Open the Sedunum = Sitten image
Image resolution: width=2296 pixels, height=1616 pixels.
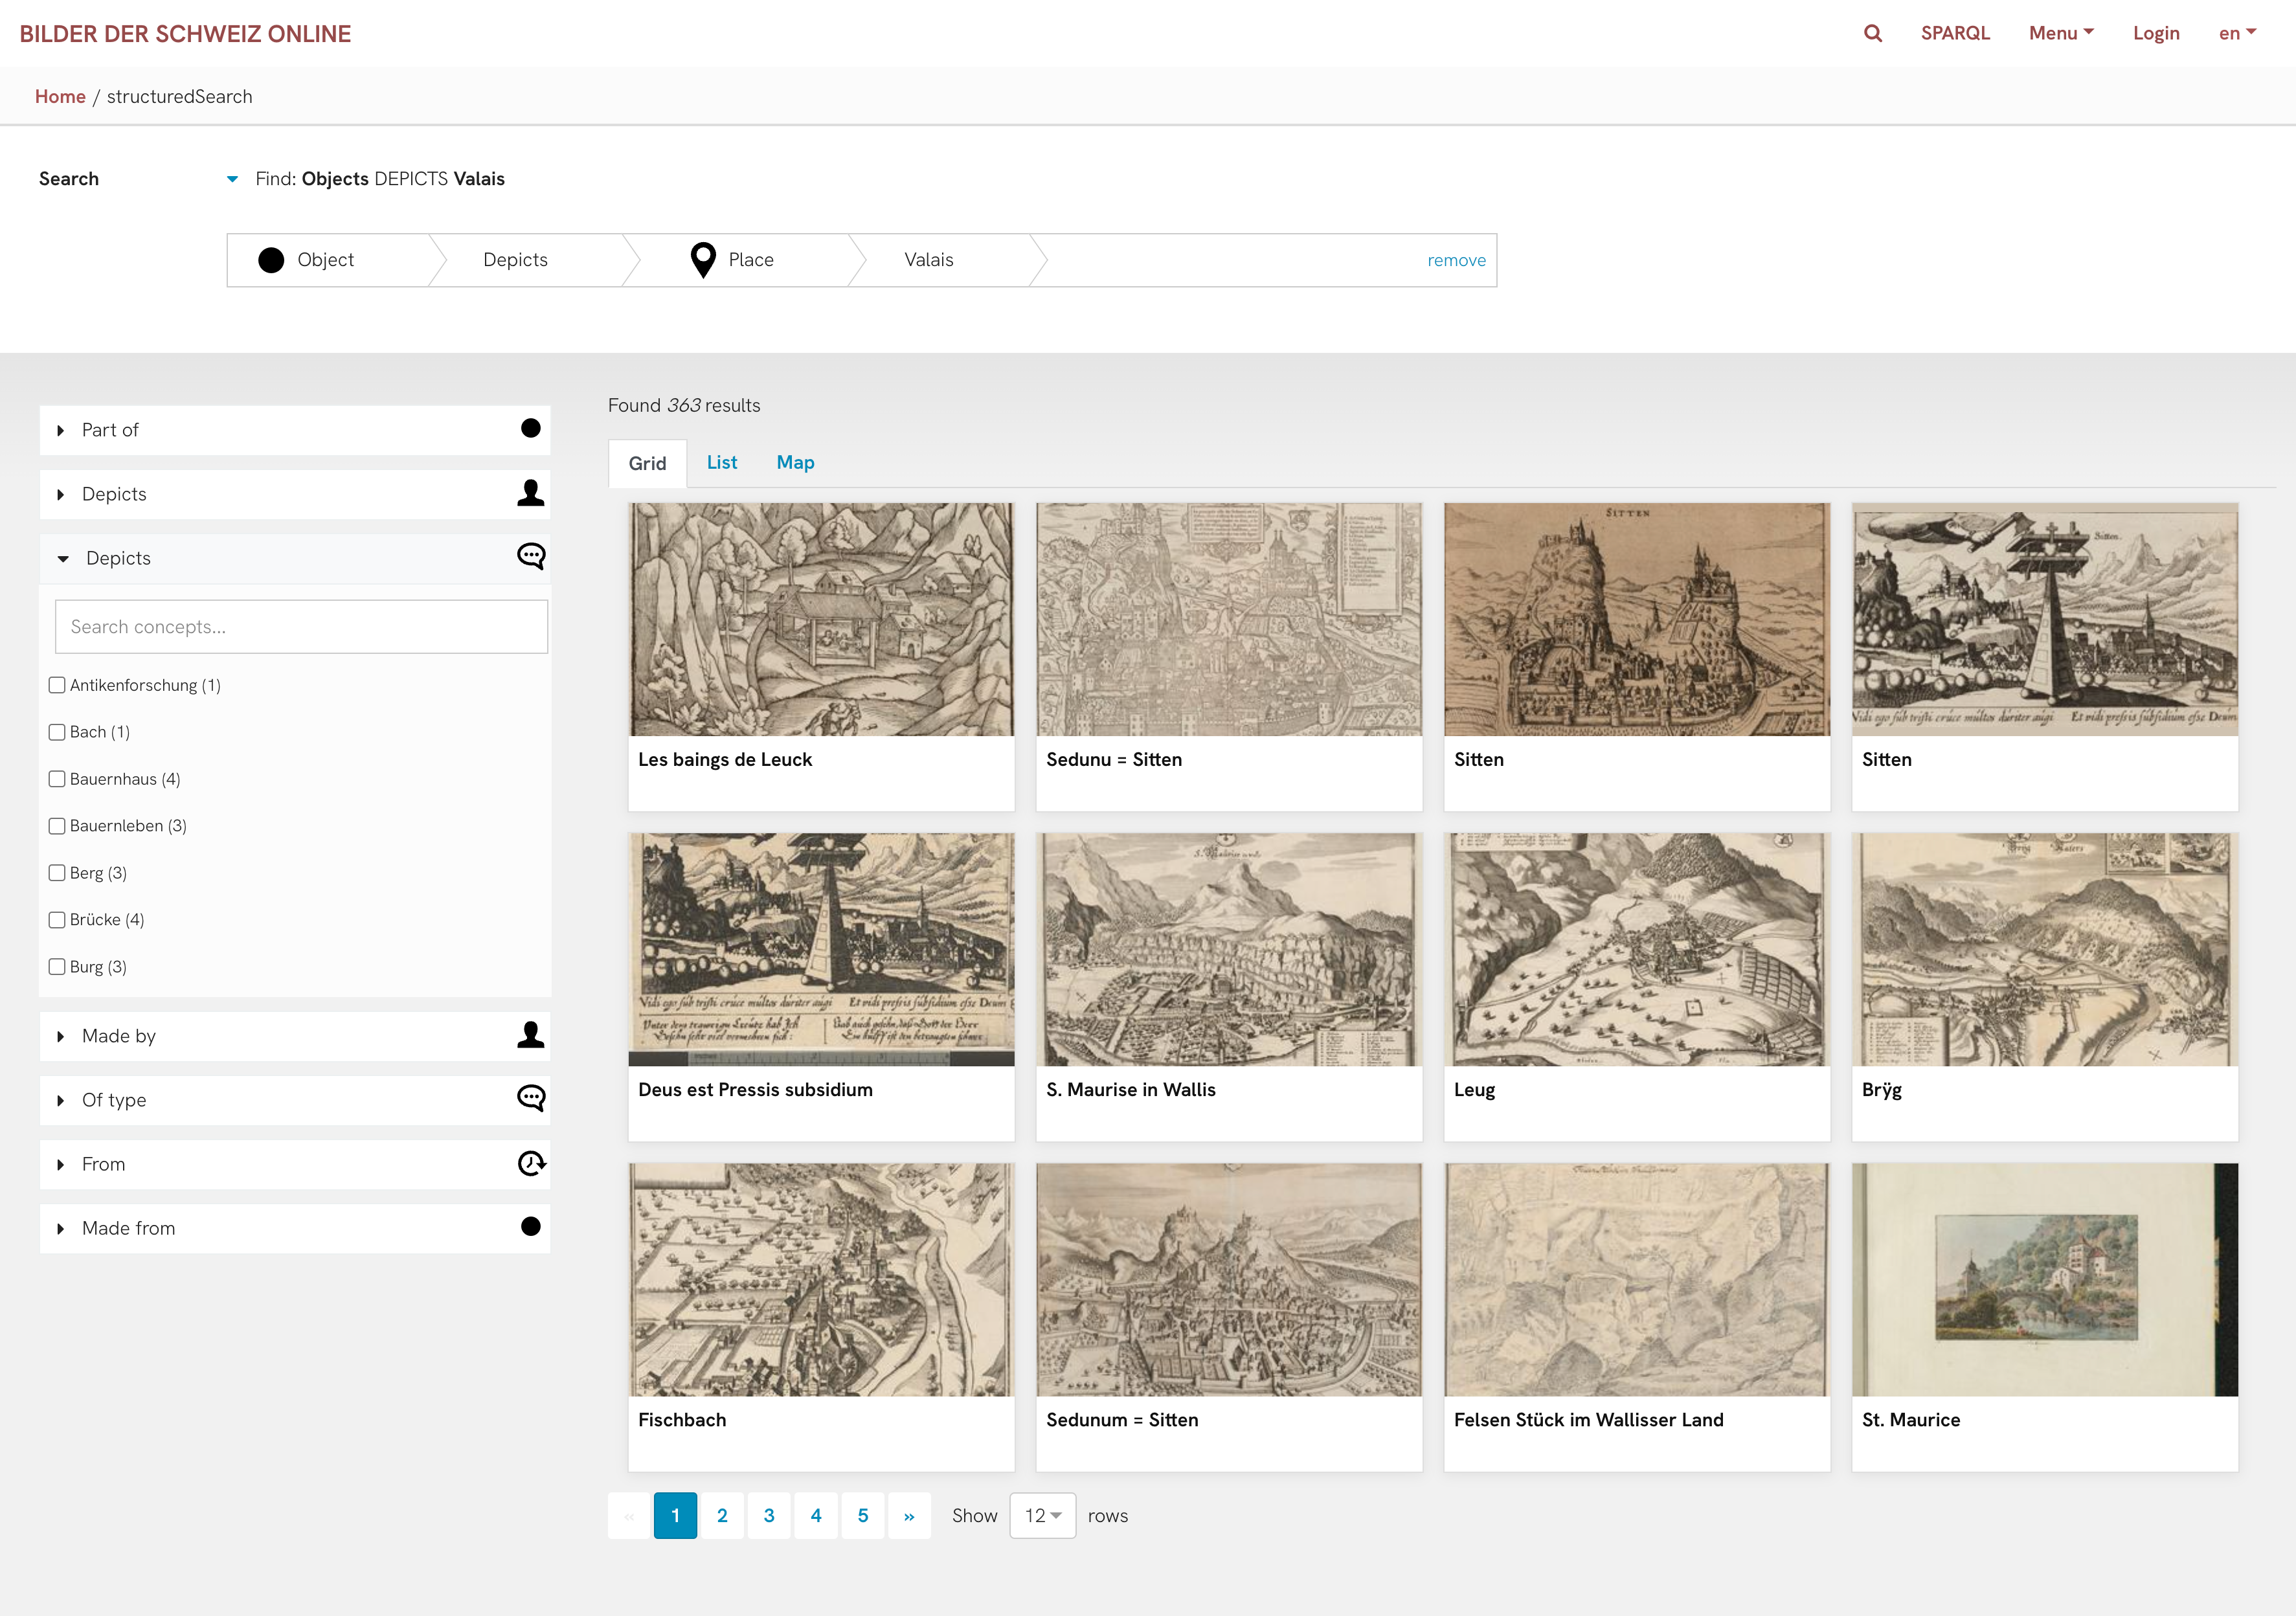tap(1229, 1279)
